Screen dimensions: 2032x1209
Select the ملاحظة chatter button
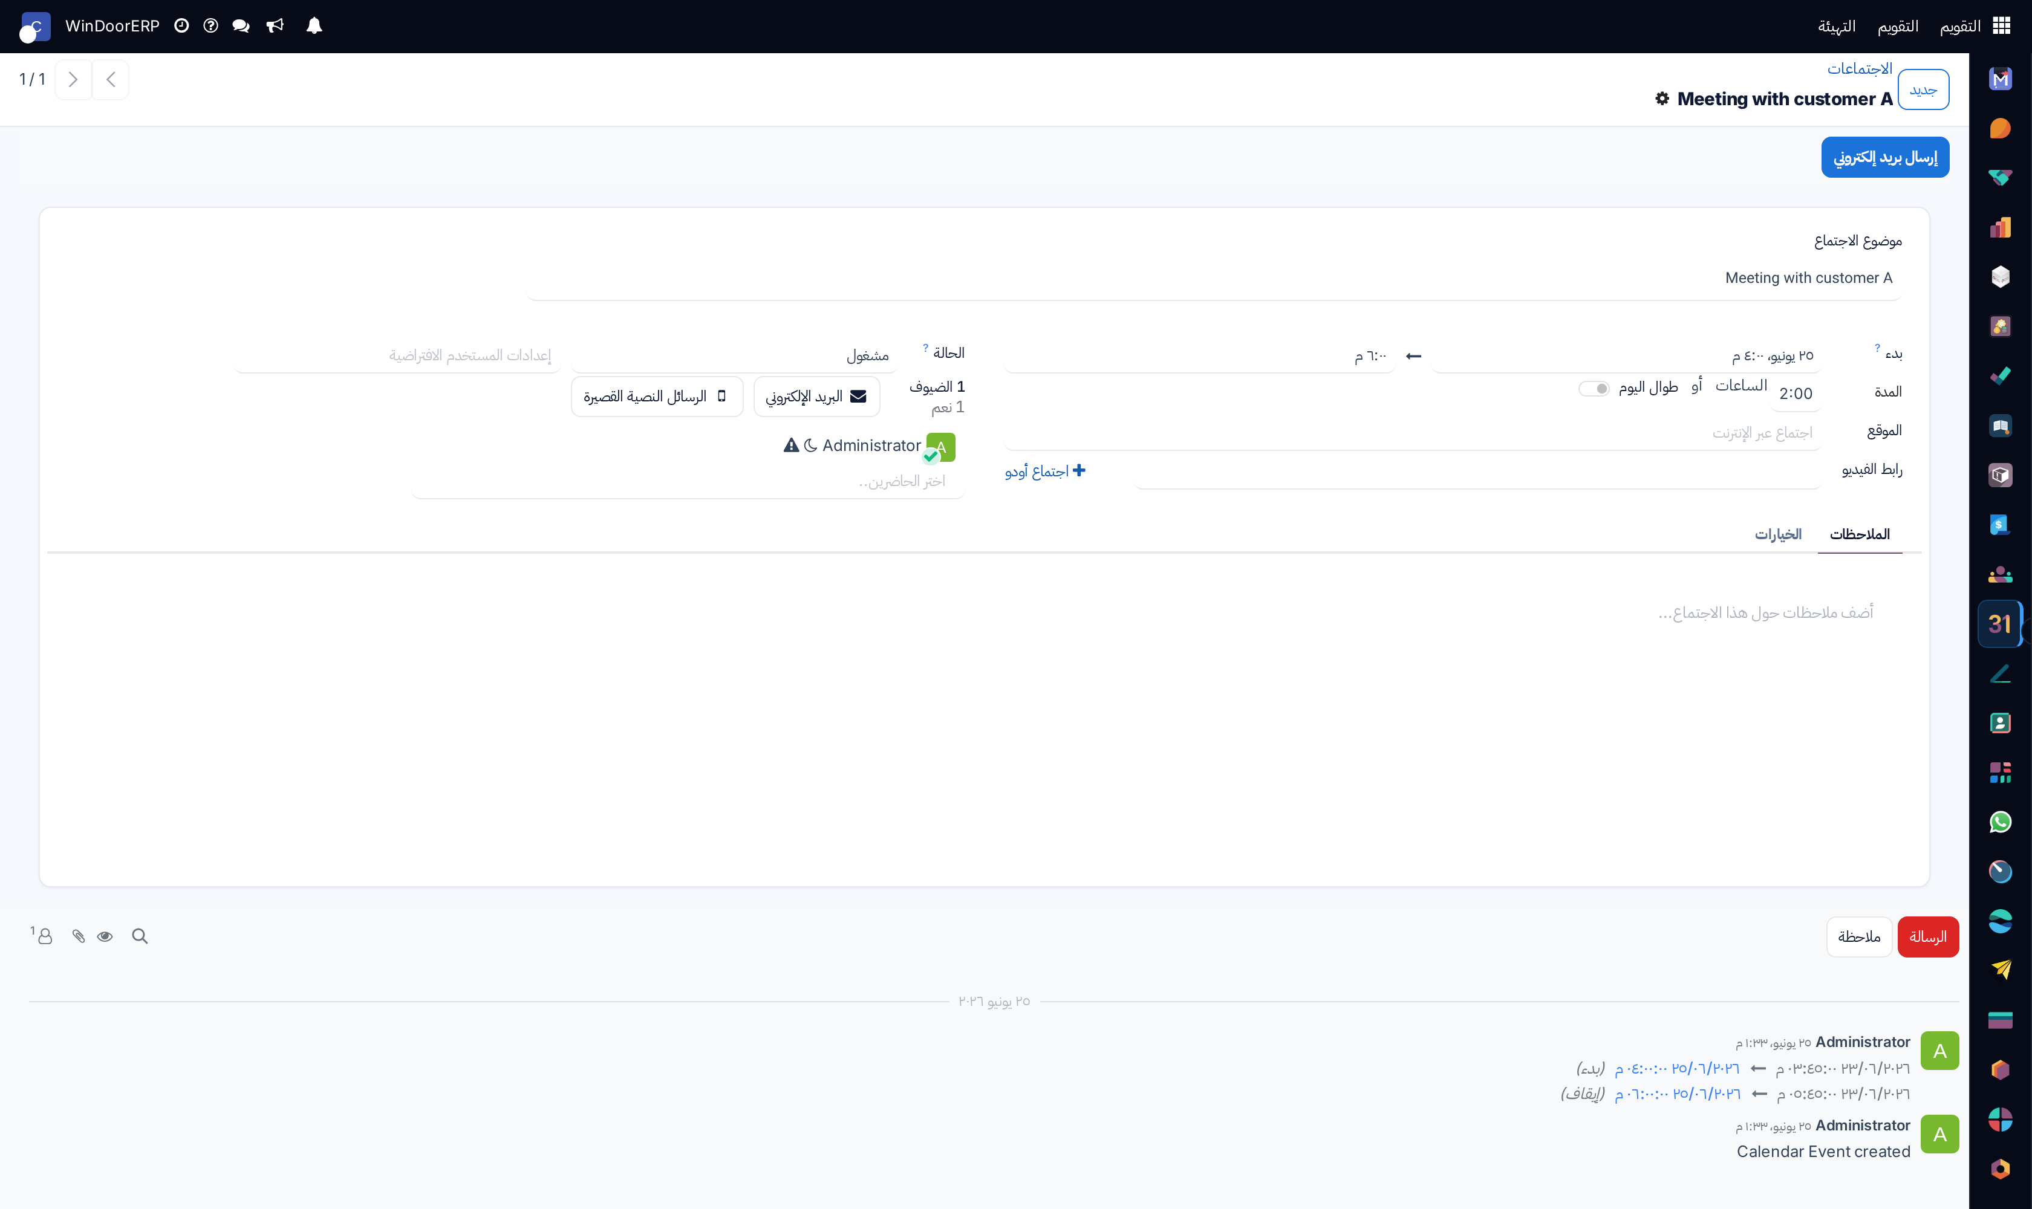point(1858,936)
